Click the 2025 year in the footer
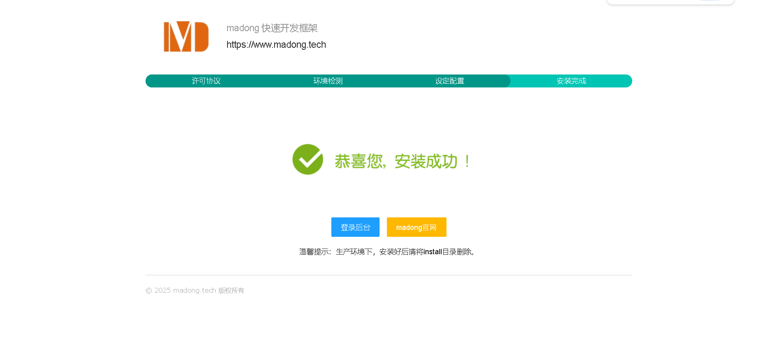This screenshot has width=777, height=353. coord(163,291)
